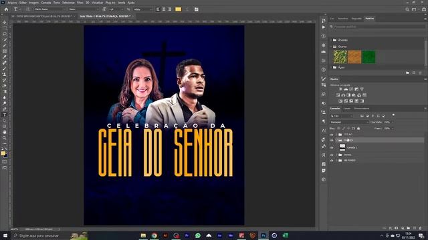Screen dimensions: 428x240
Task: Toggle layer filtering switch on
Action: [393, 115]
